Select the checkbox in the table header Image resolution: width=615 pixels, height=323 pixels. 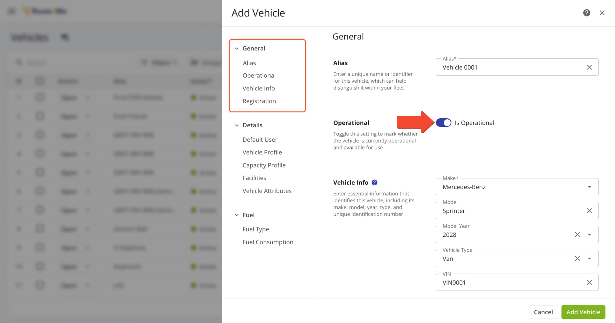pyautogui.click(x=40, y=81)
